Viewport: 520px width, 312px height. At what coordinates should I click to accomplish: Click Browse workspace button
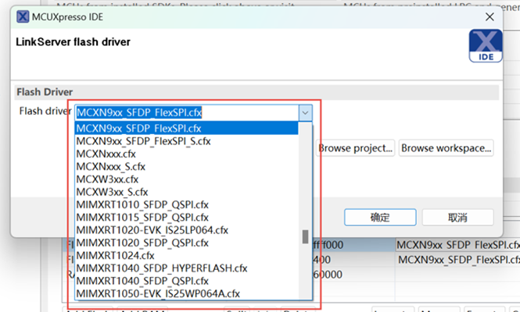[446, 148]
